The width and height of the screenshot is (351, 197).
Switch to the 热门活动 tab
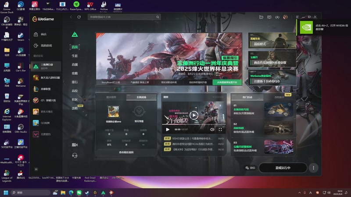247,97
